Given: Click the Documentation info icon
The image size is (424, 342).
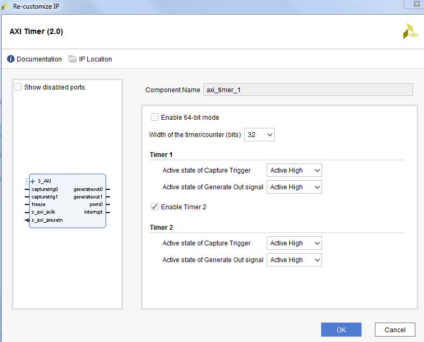Looking at the screenshot, I should pos(11,59).
